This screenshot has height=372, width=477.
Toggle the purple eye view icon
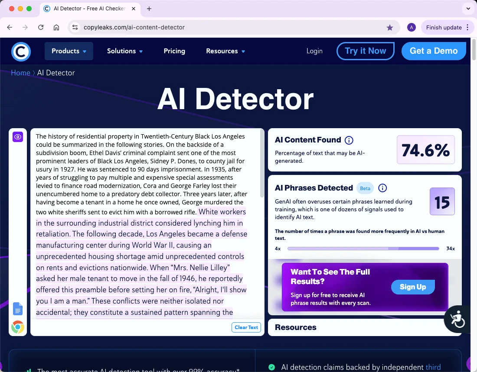[18, 137]
